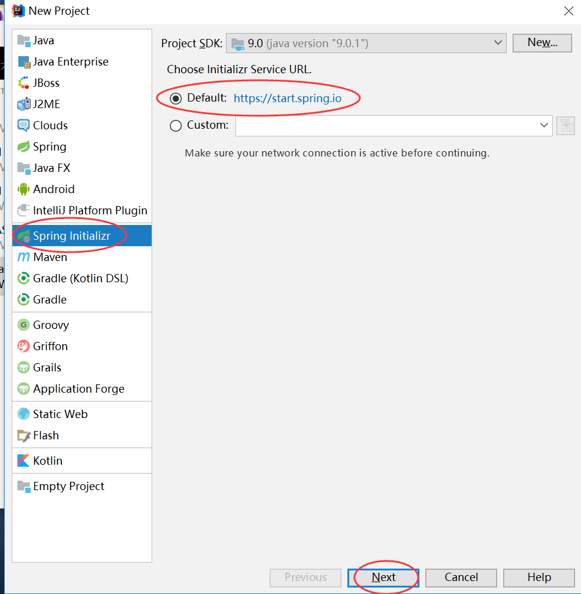Select Groovy label in list
Viewport: 581px width, 594px height.
[x=51, y=325]
